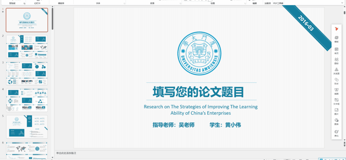The width and height of the screenshot is (346, 160).
Task: Open the 形状 shapes tool
Action: click(x=336, y=81)
